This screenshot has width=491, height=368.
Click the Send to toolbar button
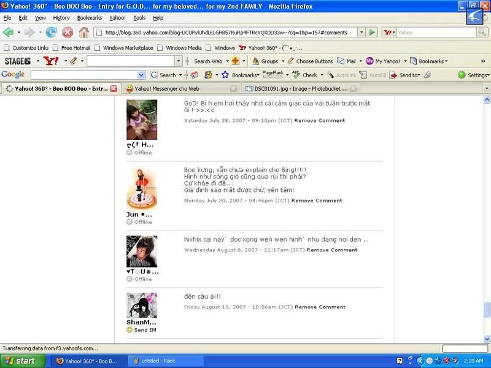click(x=404, y=75)
